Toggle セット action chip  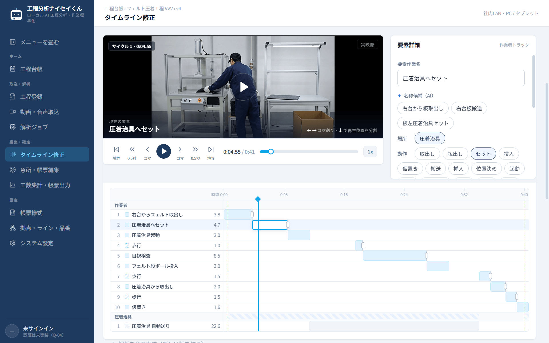pos(483,154)
